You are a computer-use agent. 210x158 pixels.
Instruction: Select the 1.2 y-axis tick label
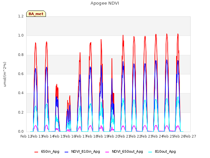[x=21, y=16]
